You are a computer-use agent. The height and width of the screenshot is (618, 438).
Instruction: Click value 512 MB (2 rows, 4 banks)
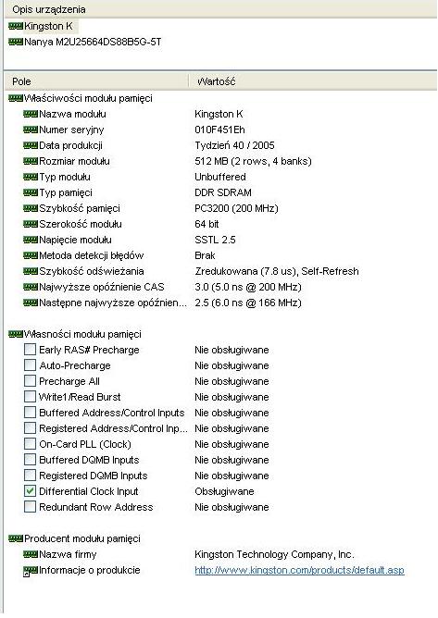(253, 161)
